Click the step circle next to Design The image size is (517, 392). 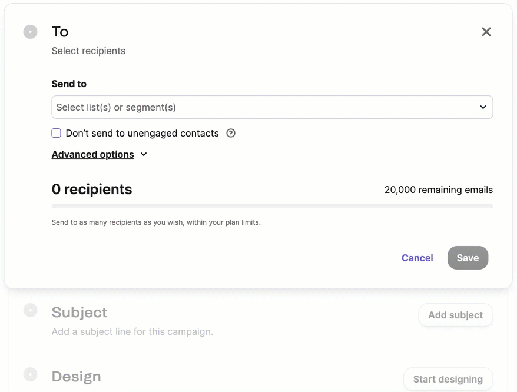point(30,374)
